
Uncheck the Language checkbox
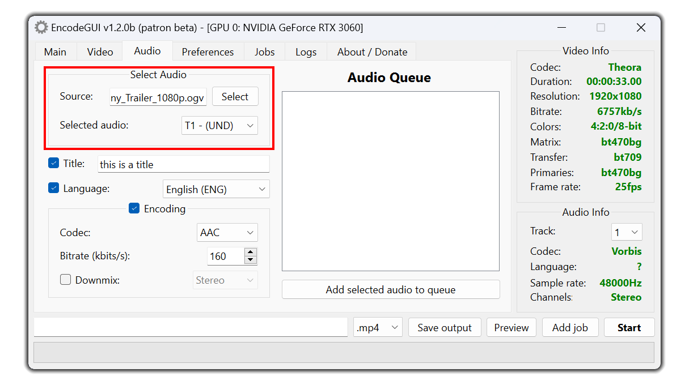(x=54, y=187)
